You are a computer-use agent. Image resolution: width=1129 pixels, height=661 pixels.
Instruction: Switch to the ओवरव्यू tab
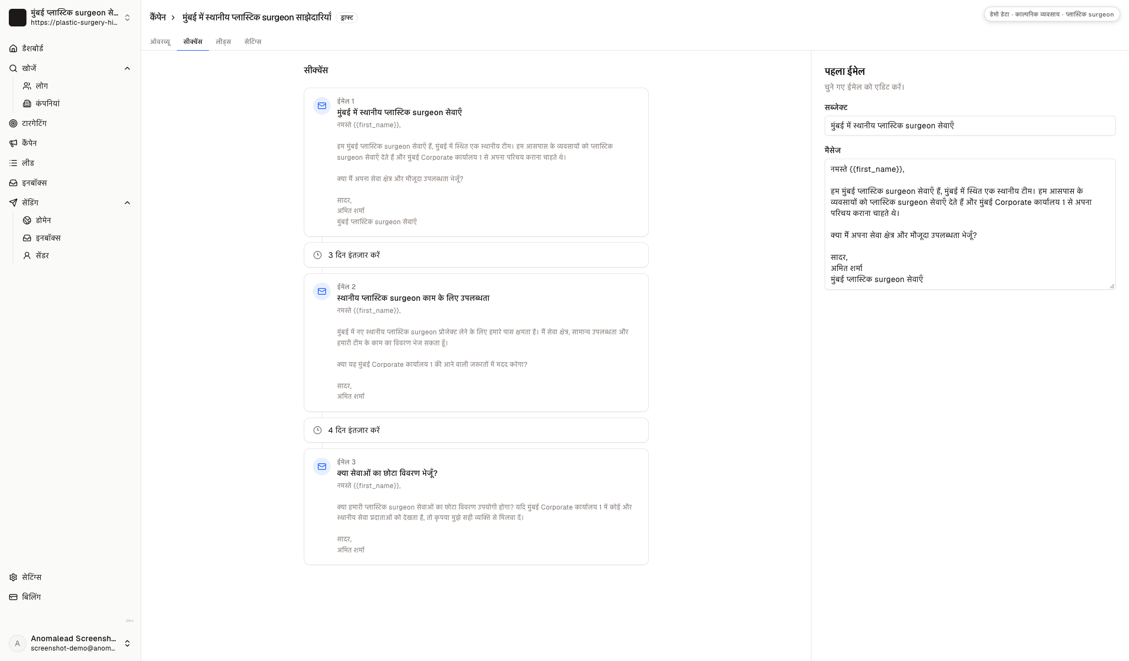point(160,42)
